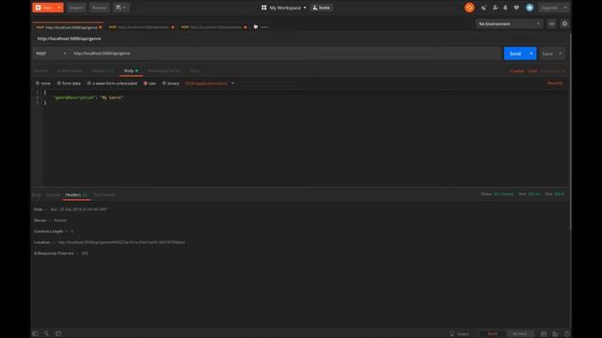Image resolution: width=602 pixels, height=338 pixels.
Task: Open find and replace search icon
Action: tap(46, 334)
